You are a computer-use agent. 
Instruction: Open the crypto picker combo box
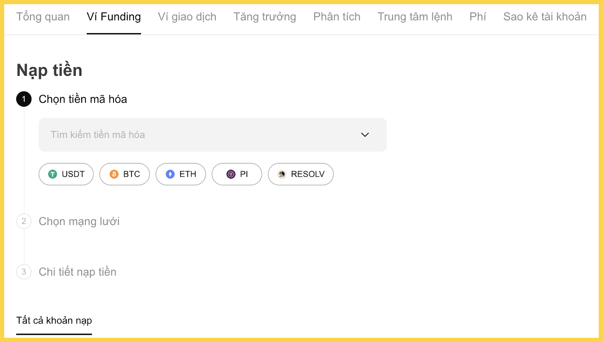click(x=212, y=135)
